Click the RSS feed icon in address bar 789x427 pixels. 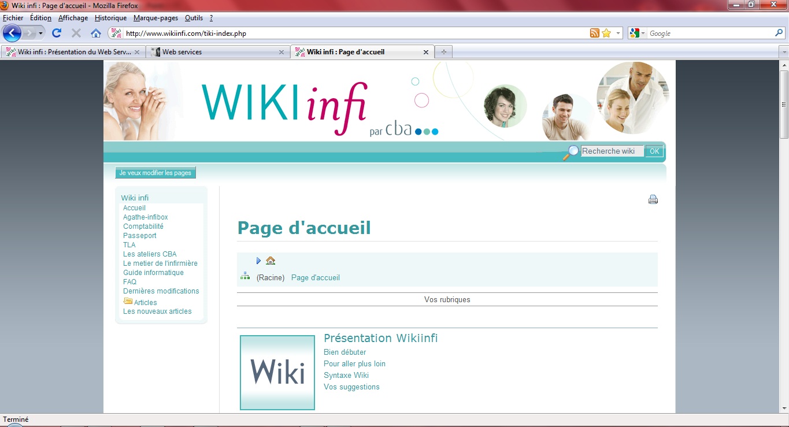click(x=594, y=33)
